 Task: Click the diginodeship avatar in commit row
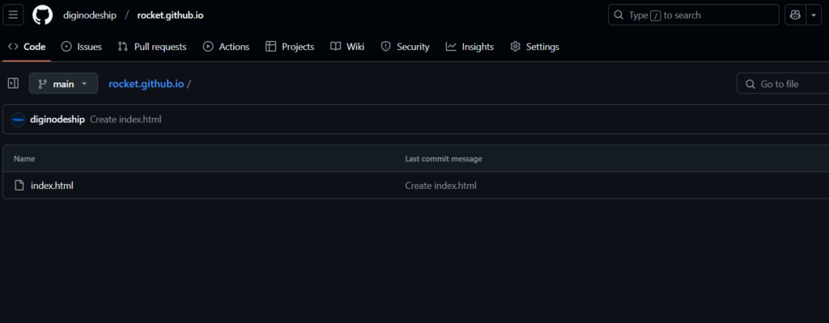(x=18, y=120)
